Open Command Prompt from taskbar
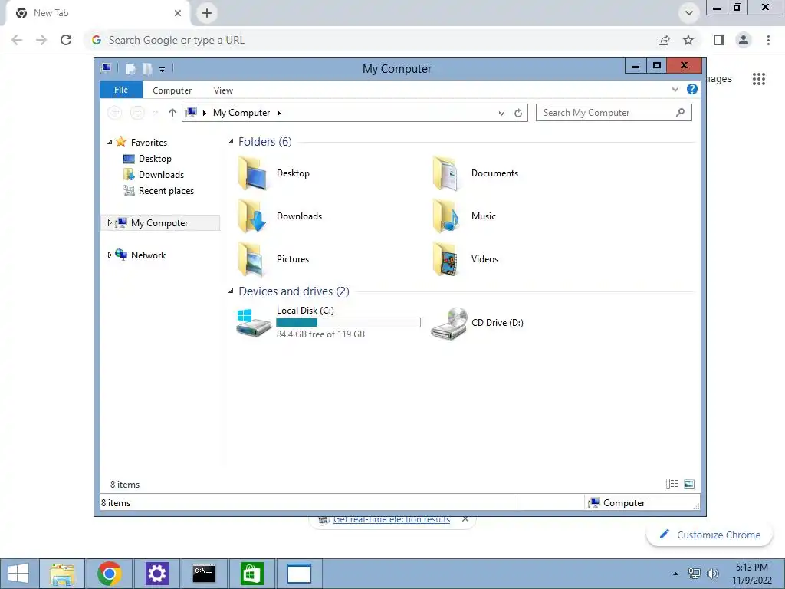The width and height of the screenshot is (785, 589). tap(204, 574)
